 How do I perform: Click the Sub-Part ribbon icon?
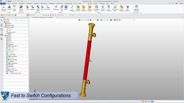pos(9,8)
